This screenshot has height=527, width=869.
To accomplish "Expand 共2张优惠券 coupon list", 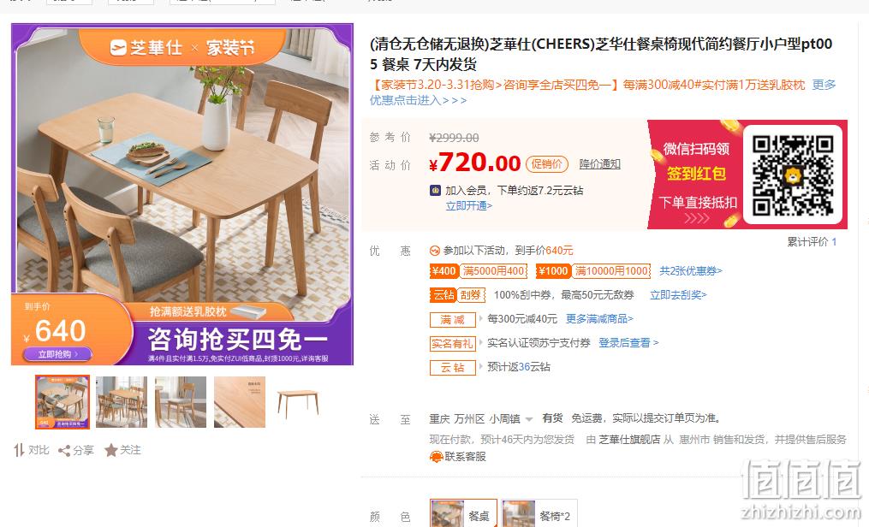I will (691, 271).
